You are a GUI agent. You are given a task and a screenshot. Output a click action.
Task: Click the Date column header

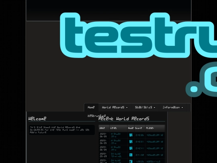tap(104, 128)
